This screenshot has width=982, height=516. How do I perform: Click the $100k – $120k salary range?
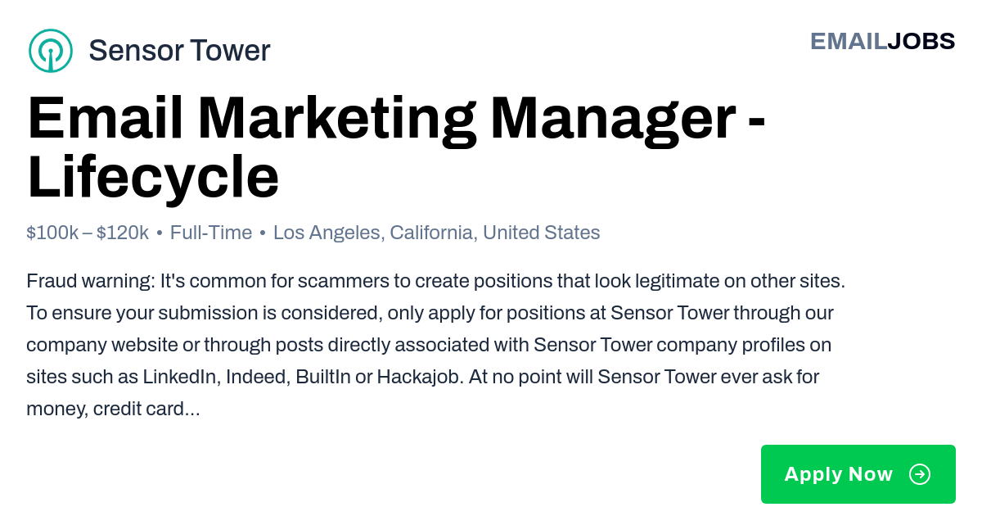(x=88, y=233)
